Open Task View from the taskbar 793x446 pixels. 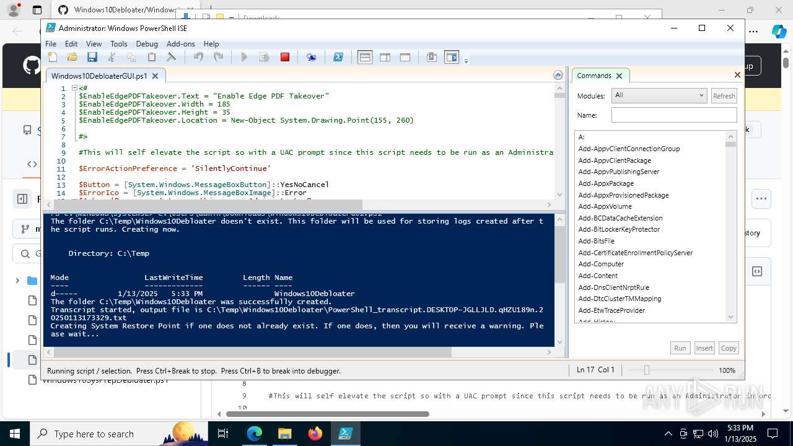coord(223,434)
